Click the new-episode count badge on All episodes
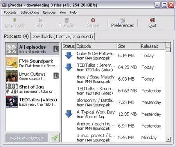The image size is (176, 147). (56, 49)
